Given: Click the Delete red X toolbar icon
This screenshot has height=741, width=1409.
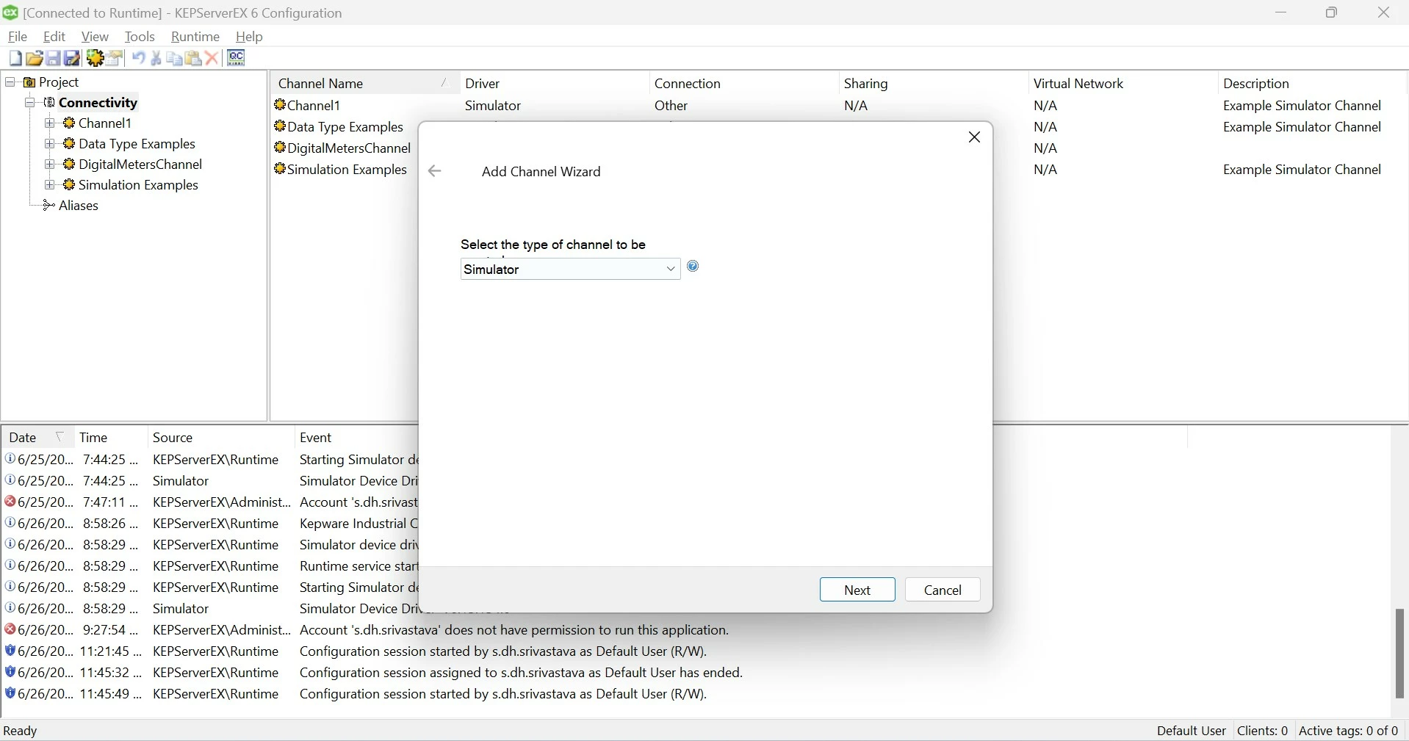Looking at the screenshot, I should (x=212, y=59).
